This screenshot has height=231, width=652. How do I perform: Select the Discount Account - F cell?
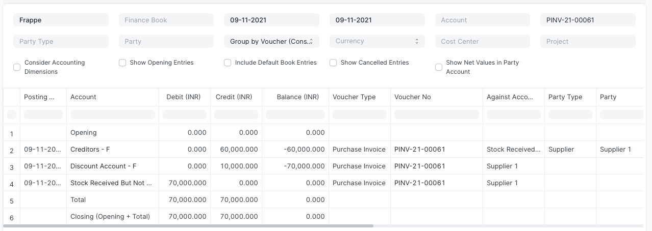pos(104,166)
